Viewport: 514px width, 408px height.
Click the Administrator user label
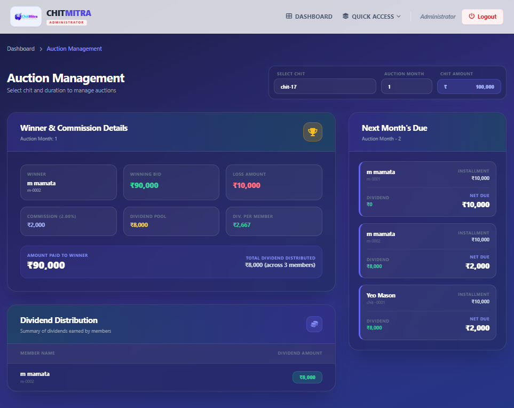click(x=438, y=17)
